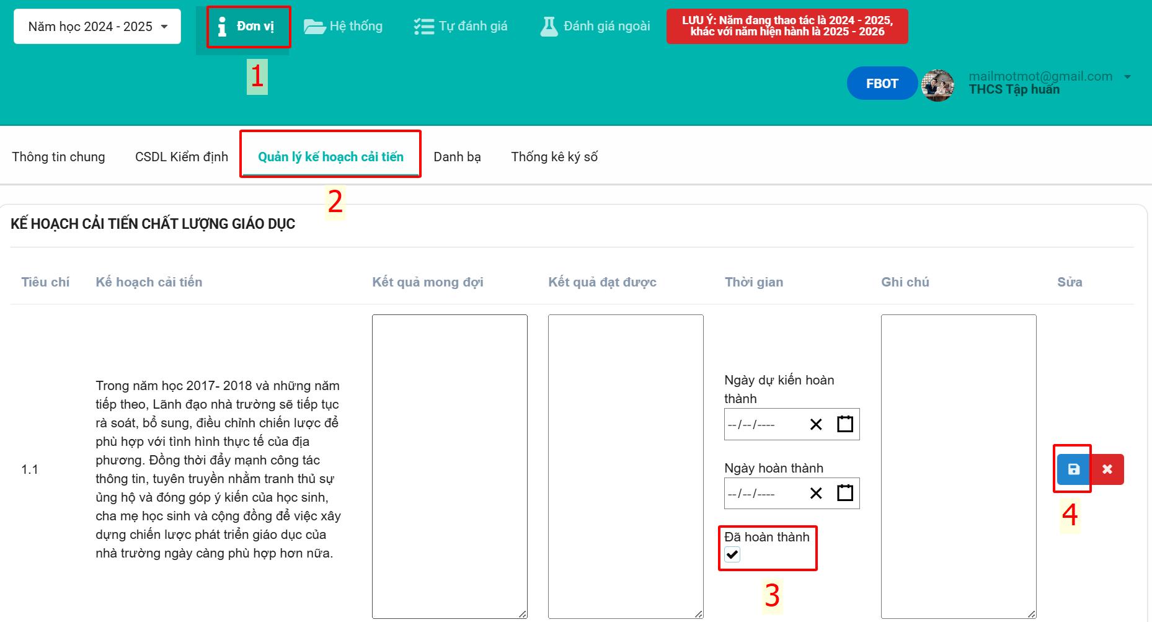Expand the account dropdown arrow beside email
The image size is (1152, 622).
(x=1127, y=77)
